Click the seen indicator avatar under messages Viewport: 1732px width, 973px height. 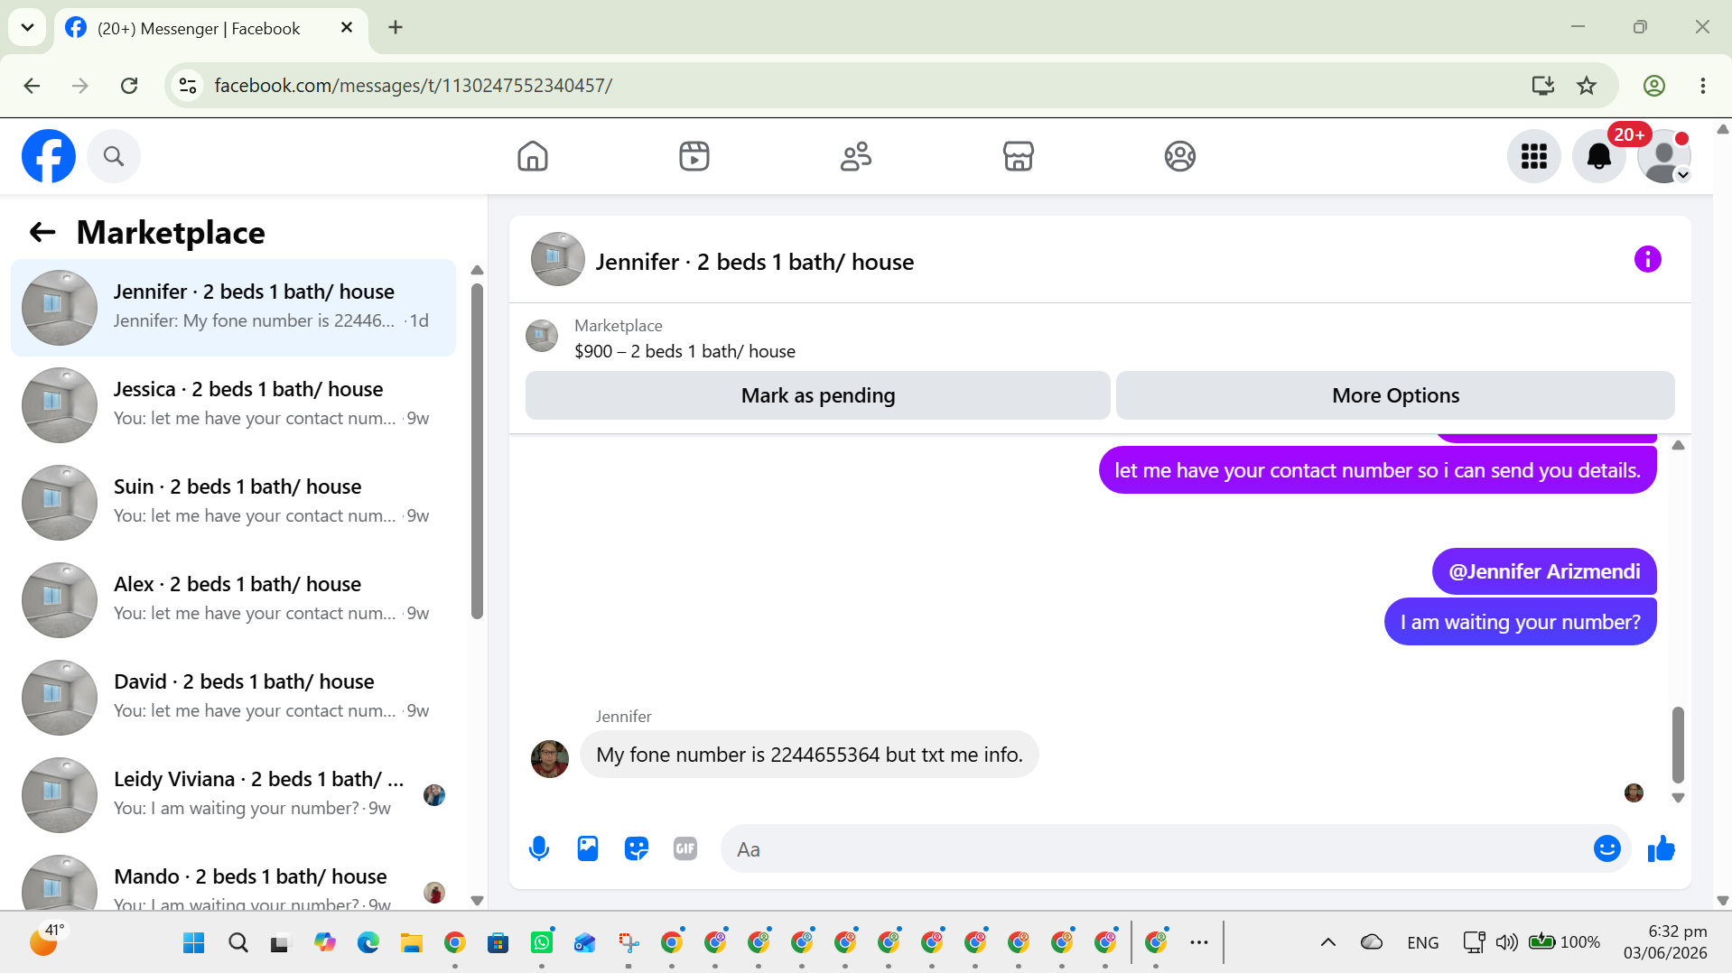[1634, 792]
